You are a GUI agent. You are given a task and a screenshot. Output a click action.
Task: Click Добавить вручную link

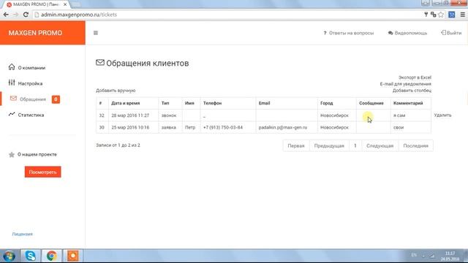coord(116,91)
